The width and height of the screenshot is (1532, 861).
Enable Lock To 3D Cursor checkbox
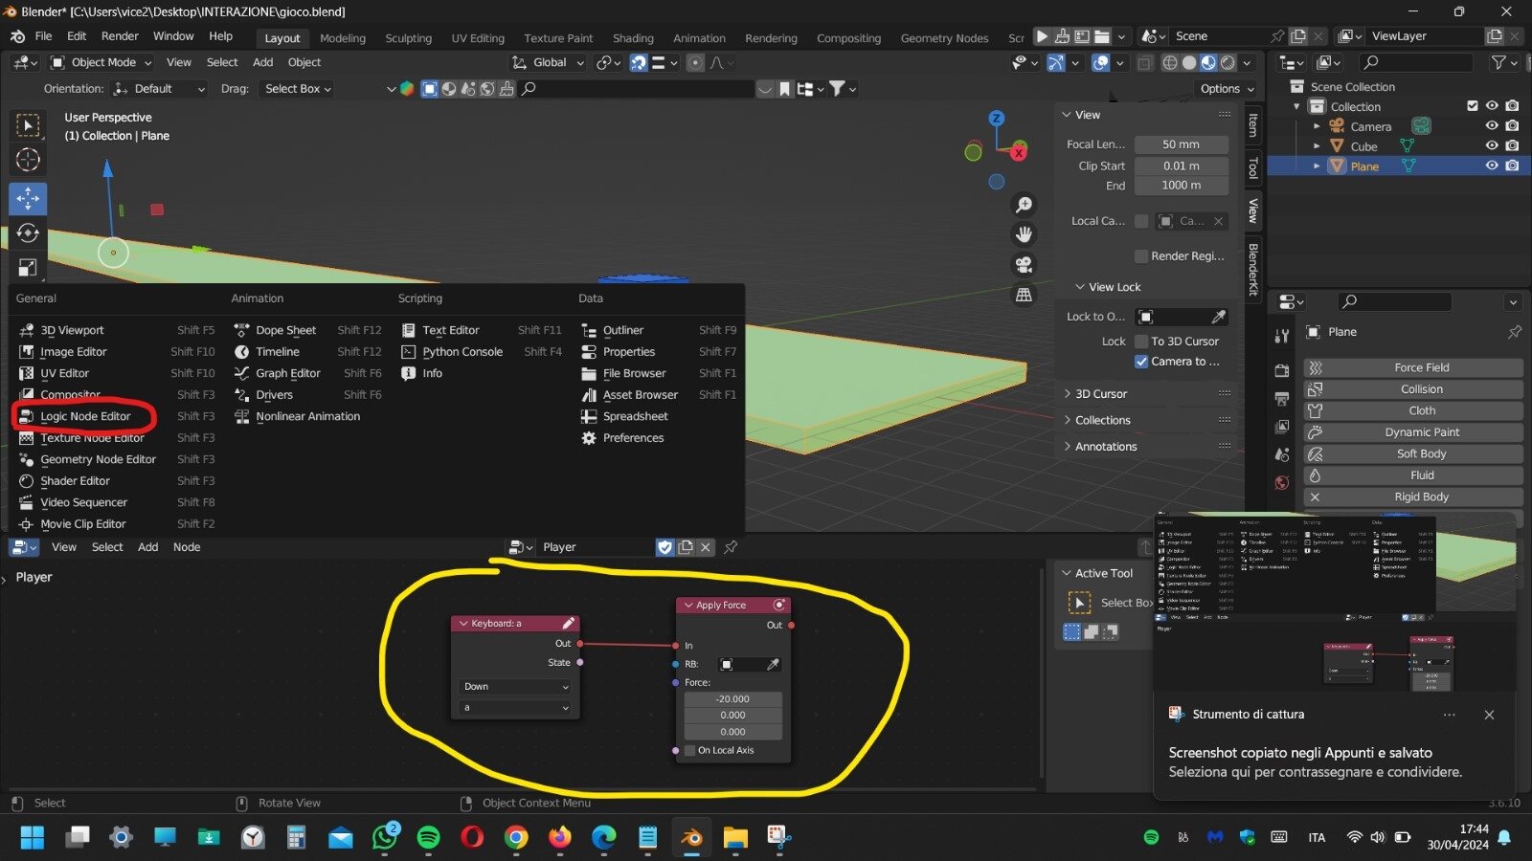pyautogui.click(x=1141, y=342)
